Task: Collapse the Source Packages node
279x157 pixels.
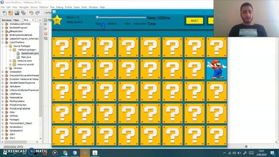Action: pos(7,46)
